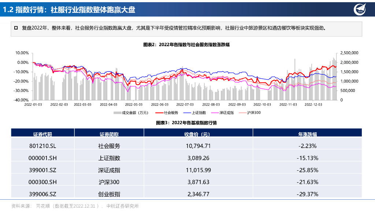Screen dimensions: 375x211
Task: Click the 证券代码 column header
Action: click(x=42, y=134)
